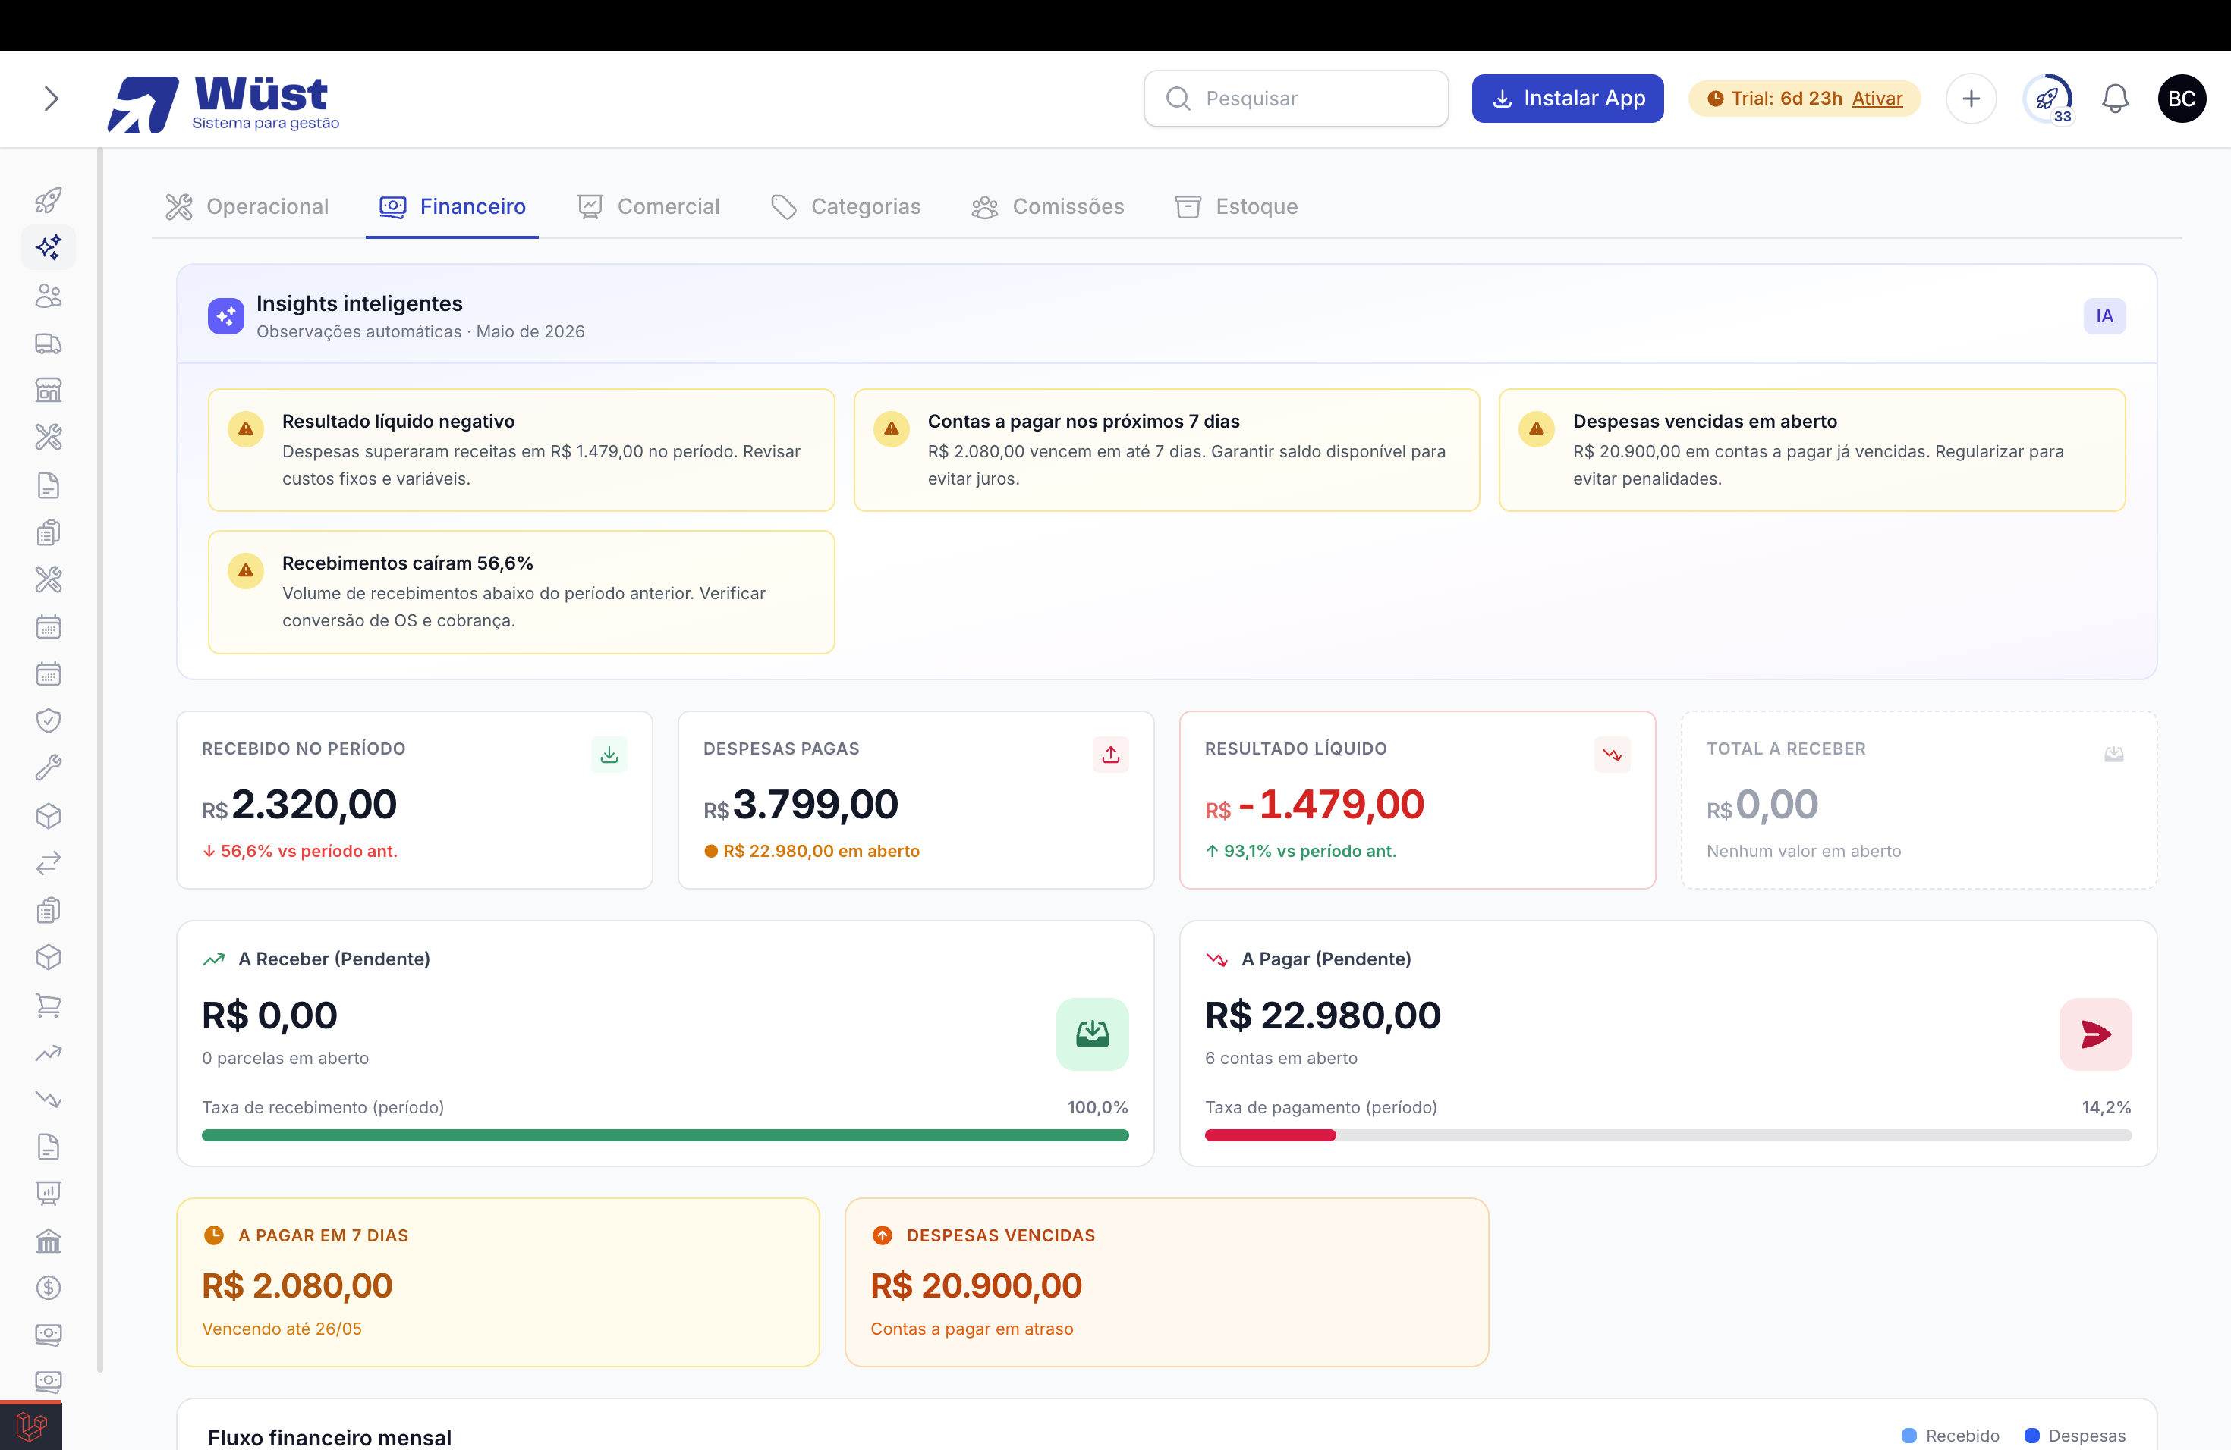
Task: Open the red Laravel debug icon
Action: (31, 1426)
